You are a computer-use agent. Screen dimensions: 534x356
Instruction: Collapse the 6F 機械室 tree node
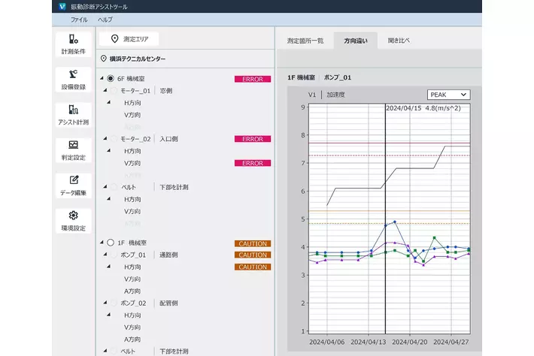coord(102,78)
